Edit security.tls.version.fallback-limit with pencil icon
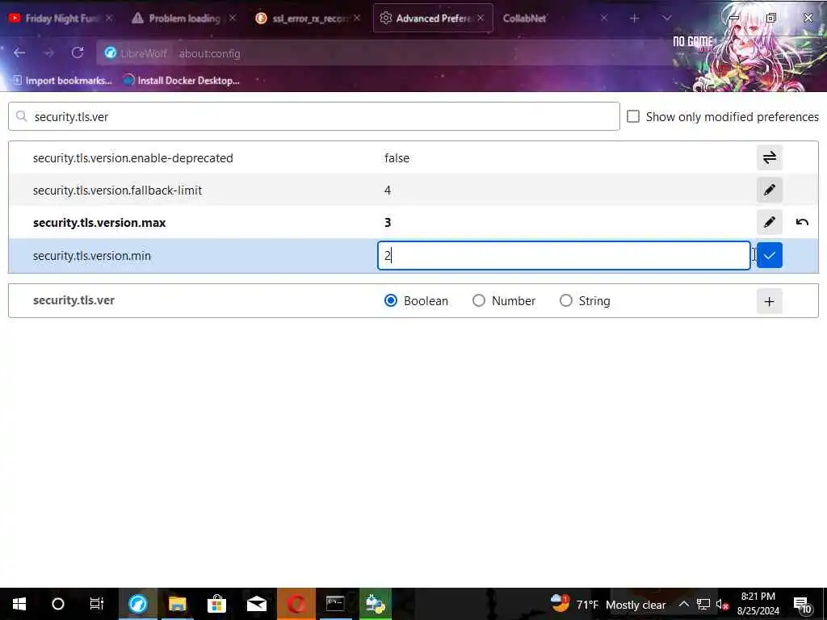This screenshot has height=620, width=827. [x=769, y=190]
